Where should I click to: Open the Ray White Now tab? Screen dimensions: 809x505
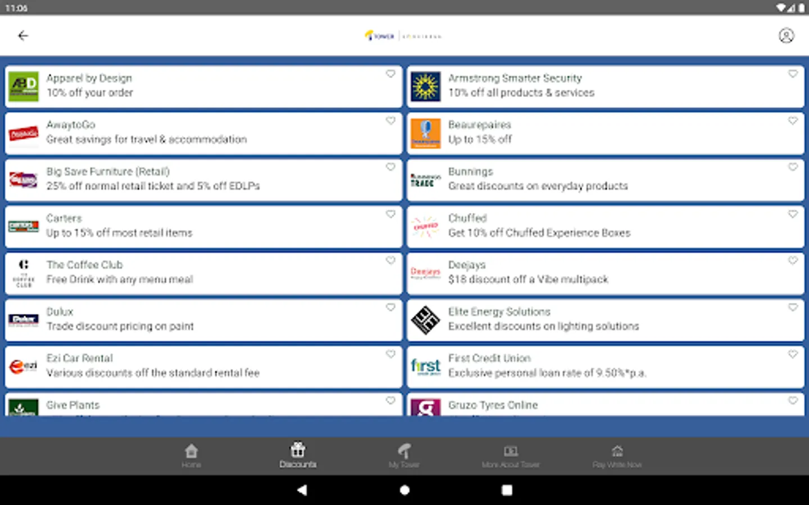(x=617, y=456)
